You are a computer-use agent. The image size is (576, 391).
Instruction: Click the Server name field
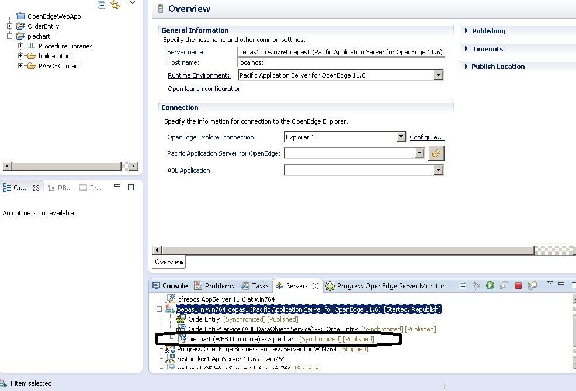[341, 52]
